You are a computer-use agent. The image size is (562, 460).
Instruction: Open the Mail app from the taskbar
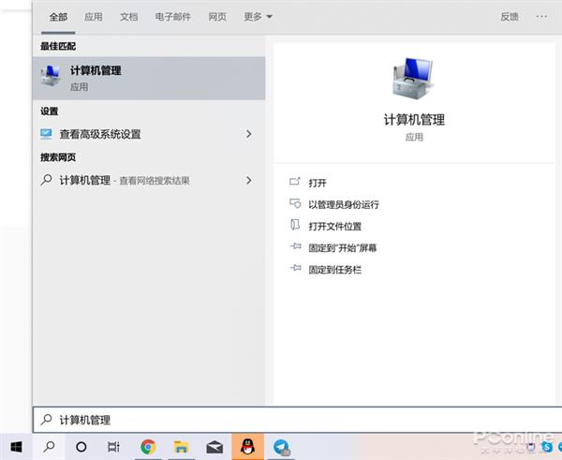pyautogui.click(x=214, y=447)
